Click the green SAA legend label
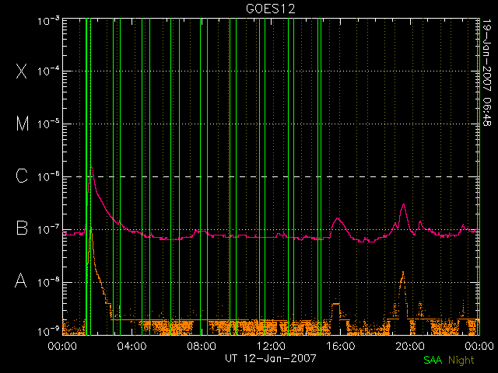The image size is (498, 373). tap(433, 361)
